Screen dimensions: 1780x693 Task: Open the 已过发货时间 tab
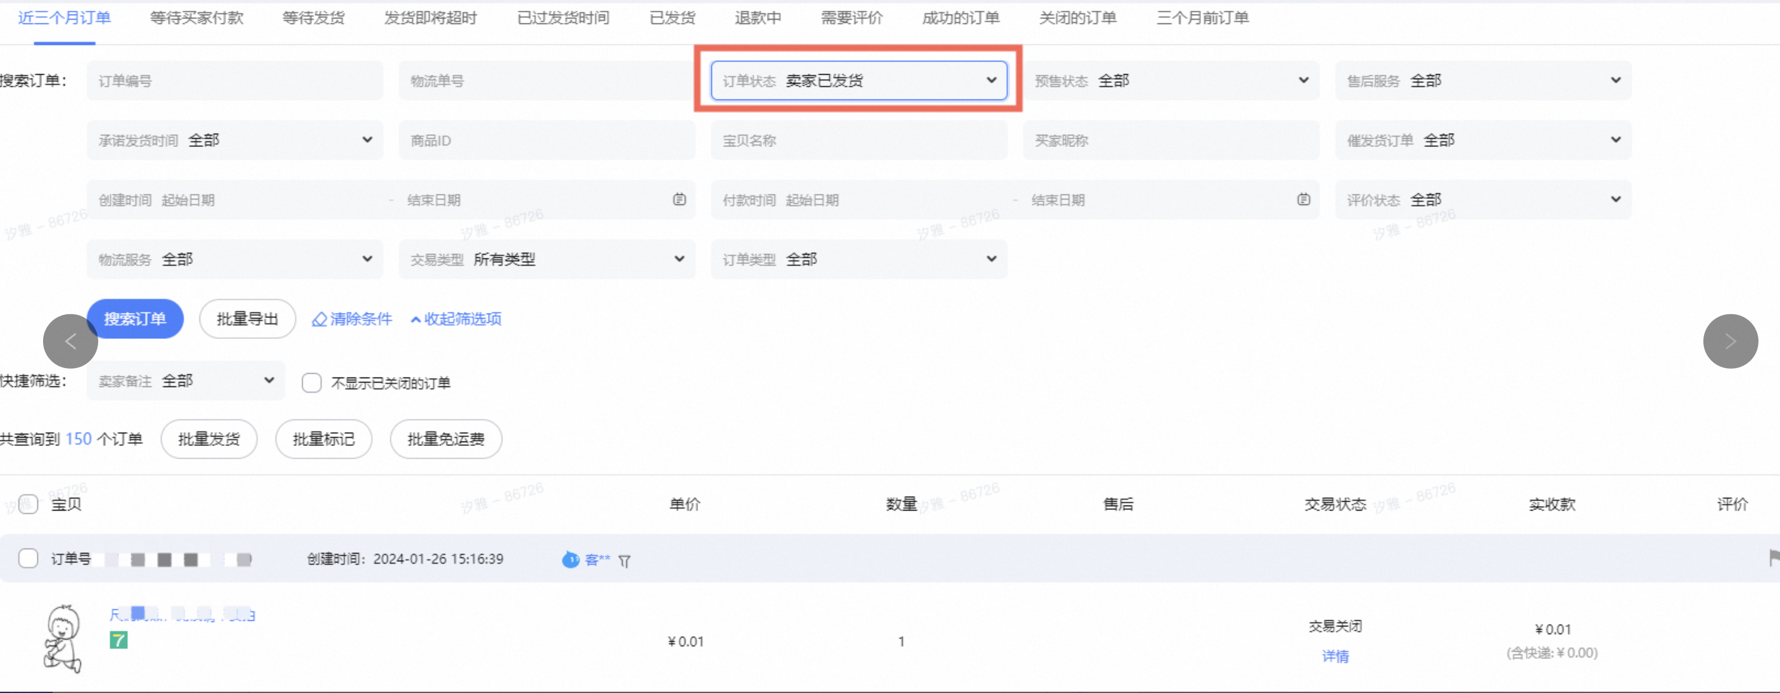[563, 18]
